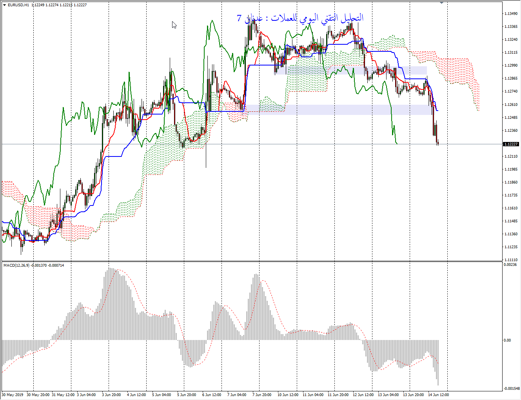Click the 1.11485 price axis label
521x400 pixels.
(511, 221)
